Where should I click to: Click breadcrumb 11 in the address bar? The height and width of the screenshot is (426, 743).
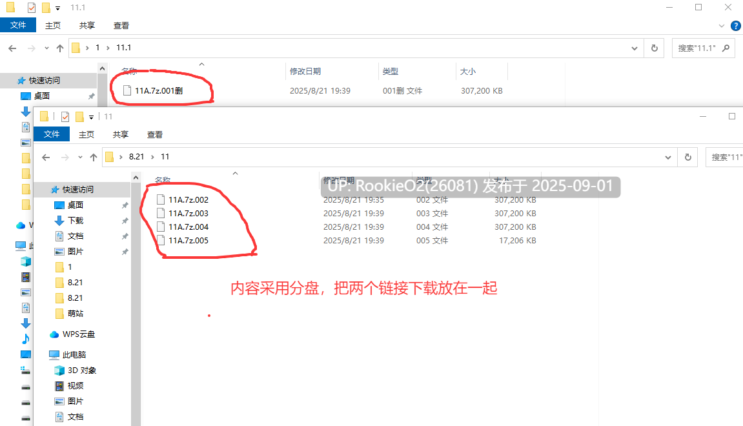coord(165,157)
